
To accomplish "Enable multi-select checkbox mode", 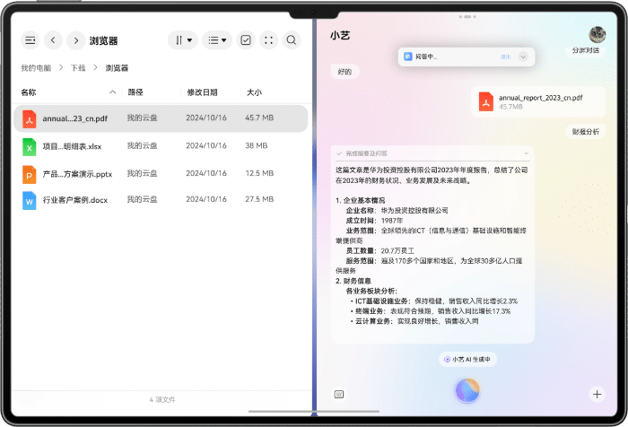I will (245, 40).
